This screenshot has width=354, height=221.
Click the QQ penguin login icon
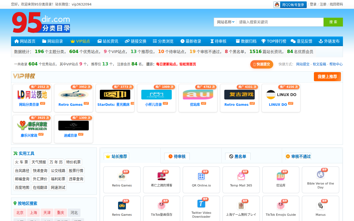pos(277,5)
